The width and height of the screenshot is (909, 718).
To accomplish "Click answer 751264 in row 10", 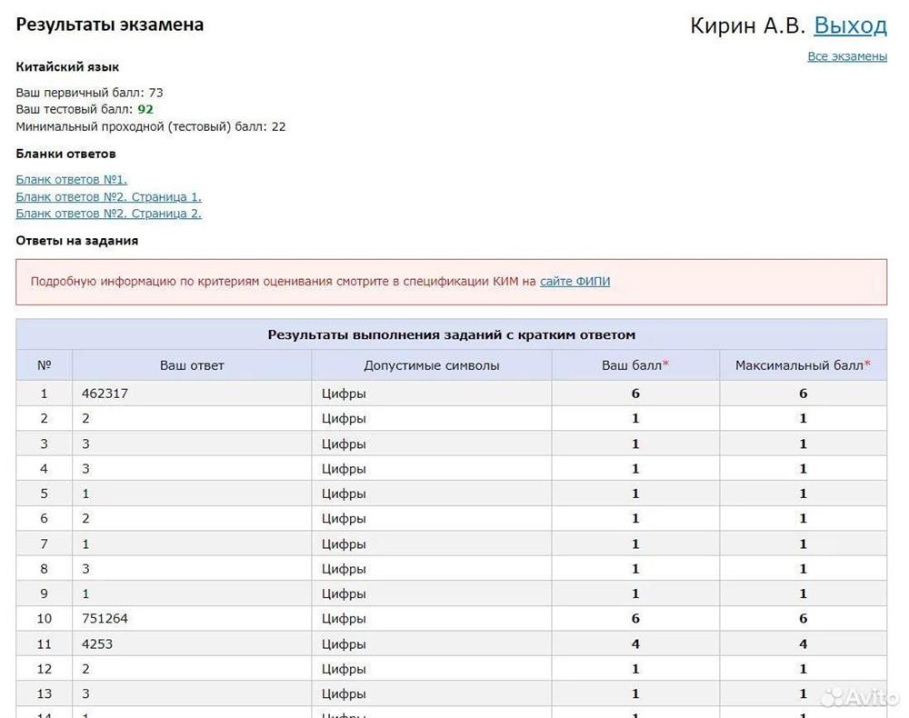I will [x=105, y=619].
